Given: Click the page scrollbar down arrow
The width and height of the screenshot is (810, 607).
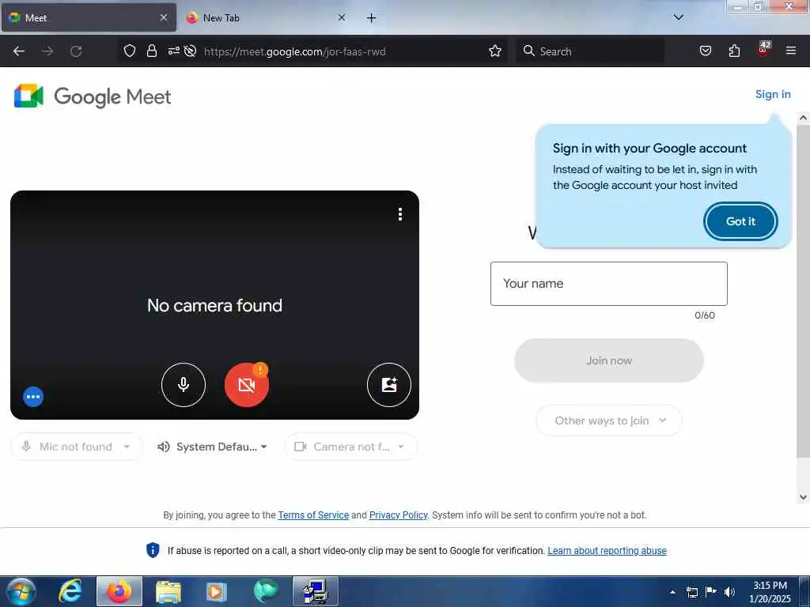Looking at the screenshot, I should 803,497.
